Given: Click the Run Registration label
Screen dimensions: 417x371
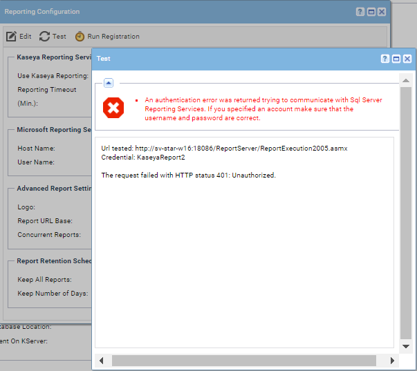Looking at the screenshot, I should click(x=113, y=37).
